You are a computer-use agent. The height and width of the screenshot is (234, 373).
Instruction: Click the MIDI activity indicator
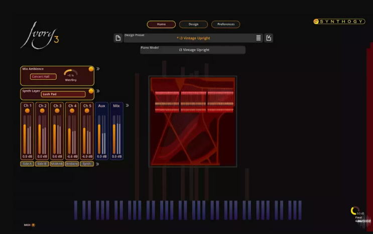point(33,225)
